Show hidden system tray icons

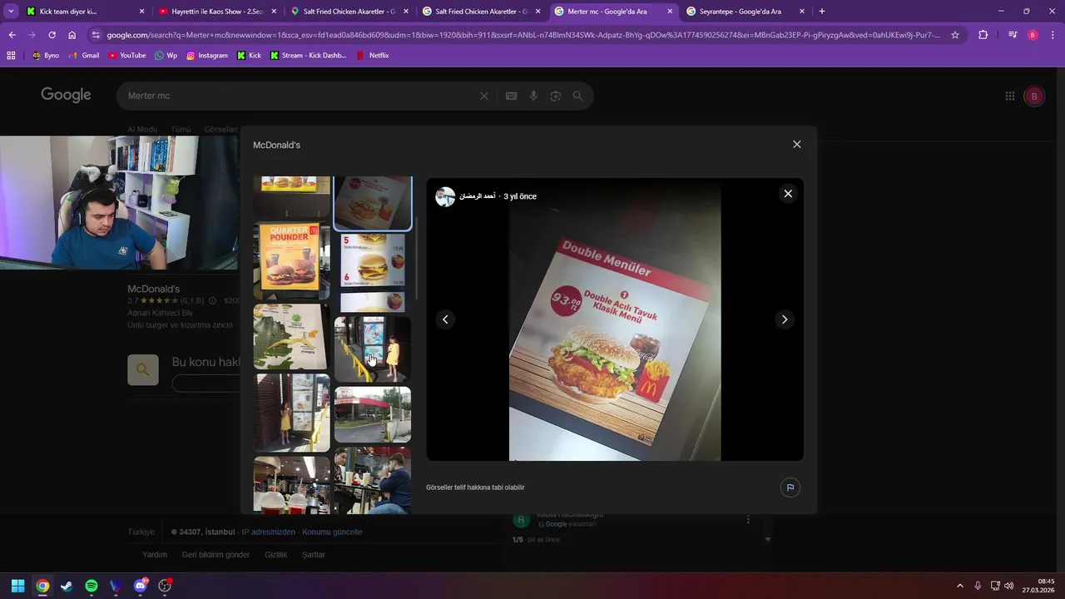[x=959, y=586]
